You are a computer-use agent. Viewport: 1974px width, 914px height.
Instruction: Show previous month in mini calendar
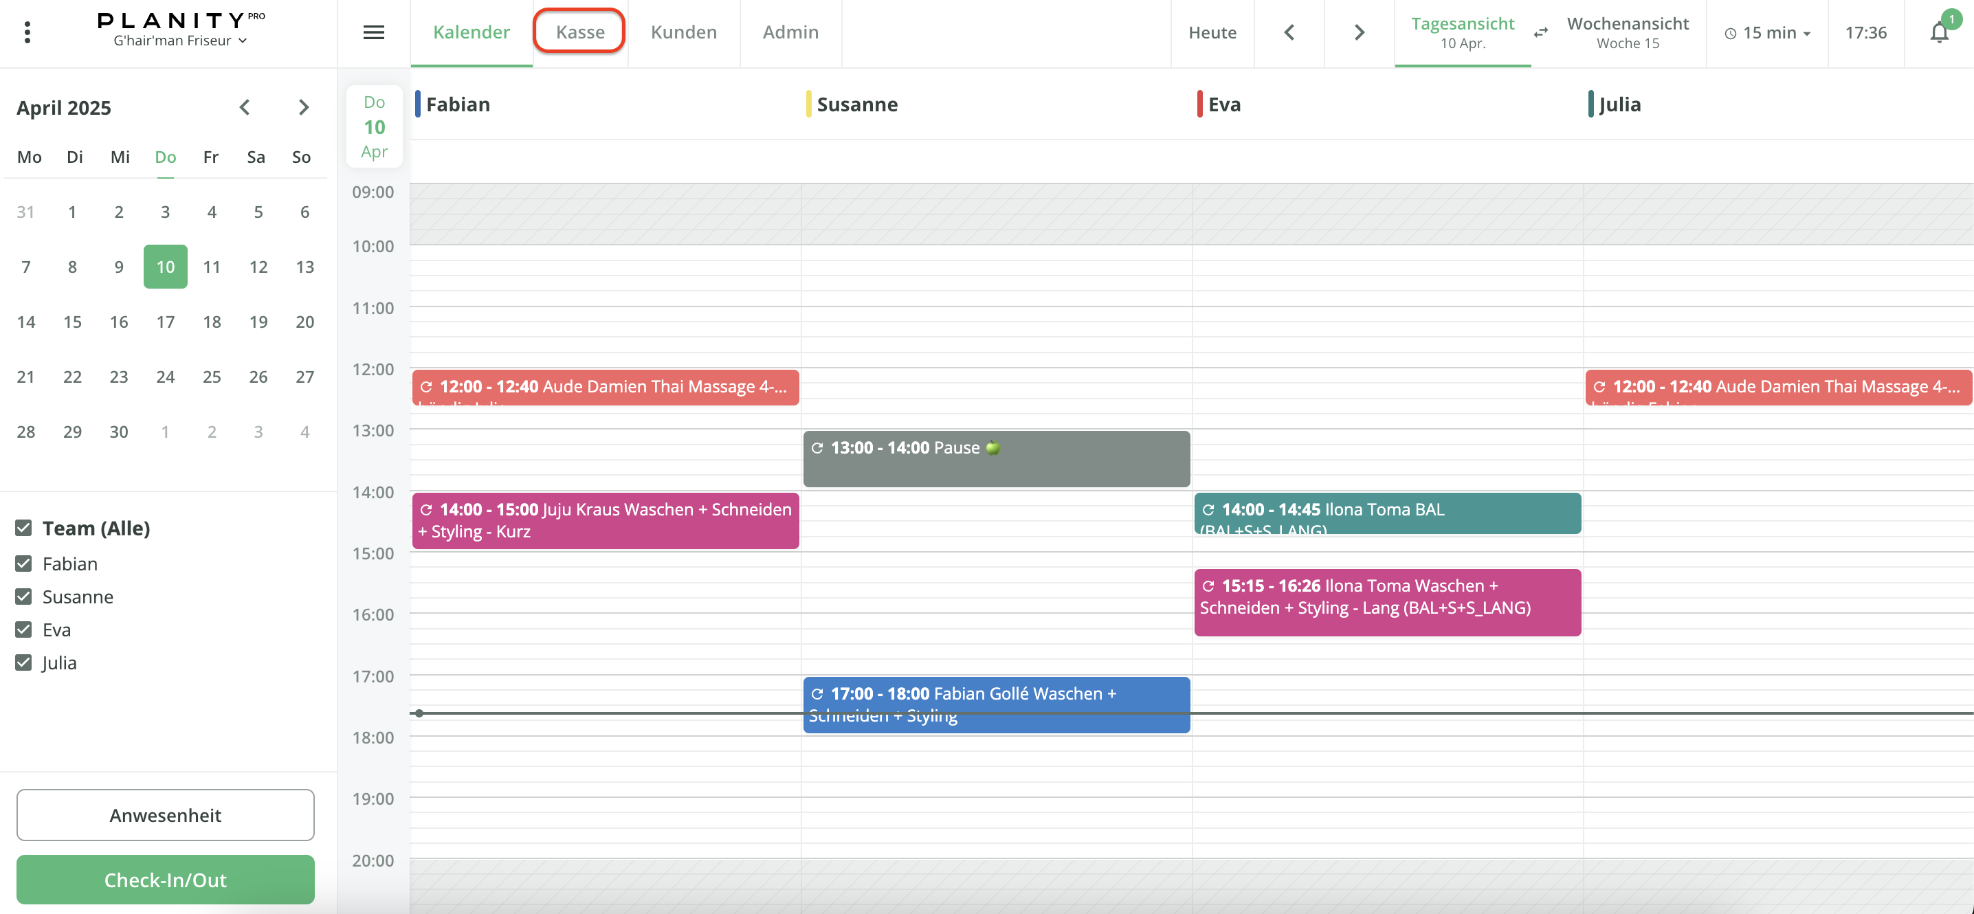245,107
